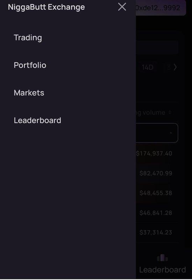Tap the Leaderboard bar-chart icon in the bottom nav

pyautogui.click(x=162, y=258)
